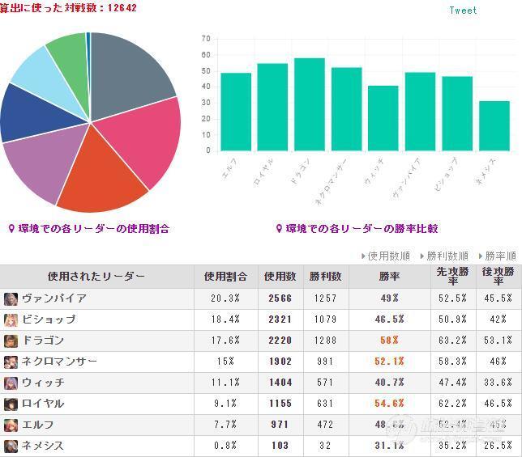The image size is (522, 457).
Task: Open the 環境での各リーダーの勝率比較 heading link
Action: pos(362,228)
